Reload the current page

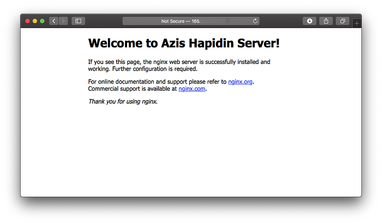point(255,21)
